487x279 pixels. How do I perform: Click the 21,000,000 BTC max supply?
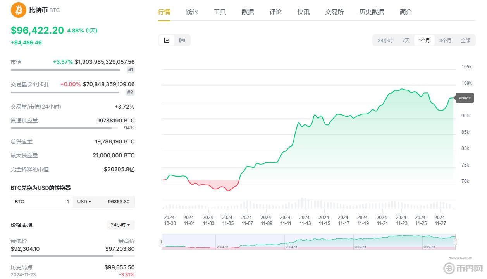click(114, 155)
